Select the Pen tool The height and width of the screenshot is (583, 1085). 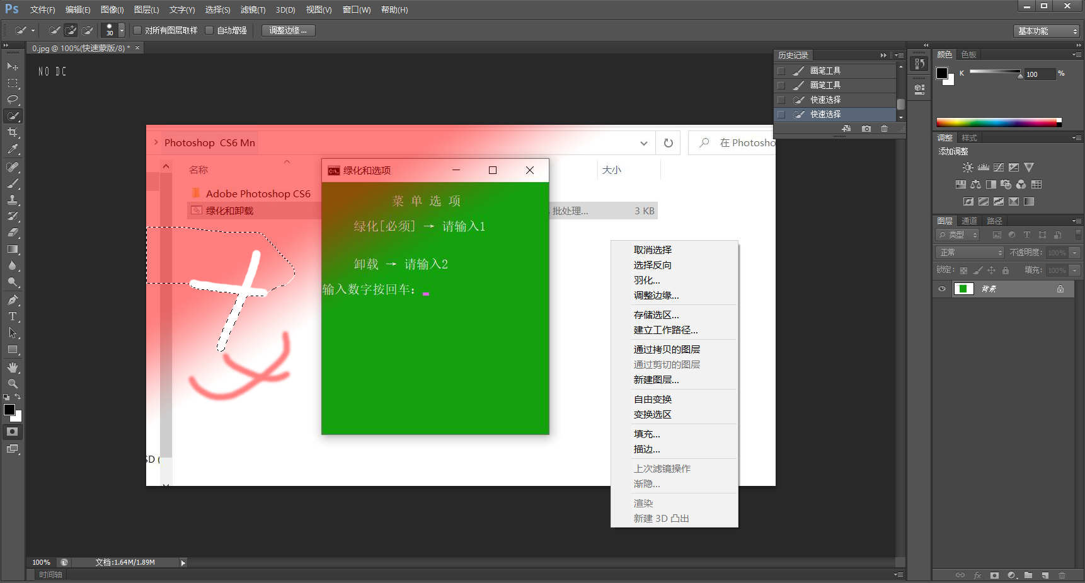pos(13,300)
